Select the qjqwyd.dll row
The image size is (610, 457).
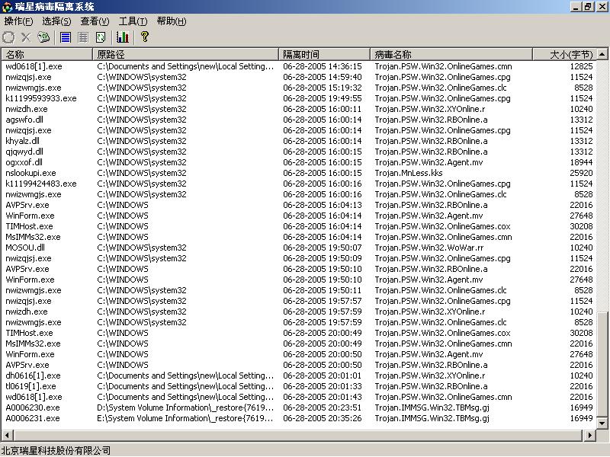[x=299, y=152]
